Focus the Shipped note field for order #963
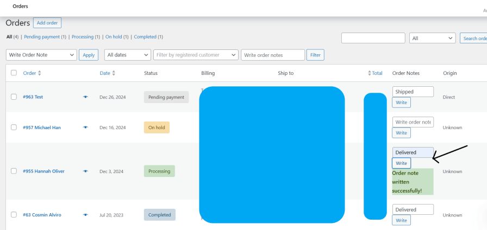487x230 pixels. [413, 92]
